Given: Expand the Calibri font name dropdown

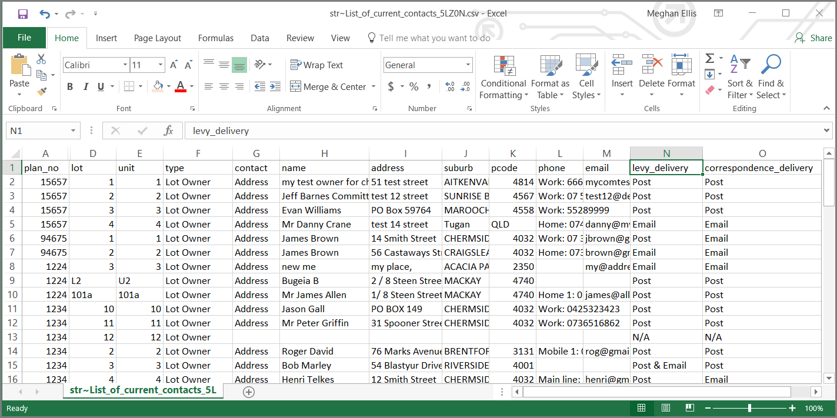Looking at the screenshot, I should tap(125, 65).
